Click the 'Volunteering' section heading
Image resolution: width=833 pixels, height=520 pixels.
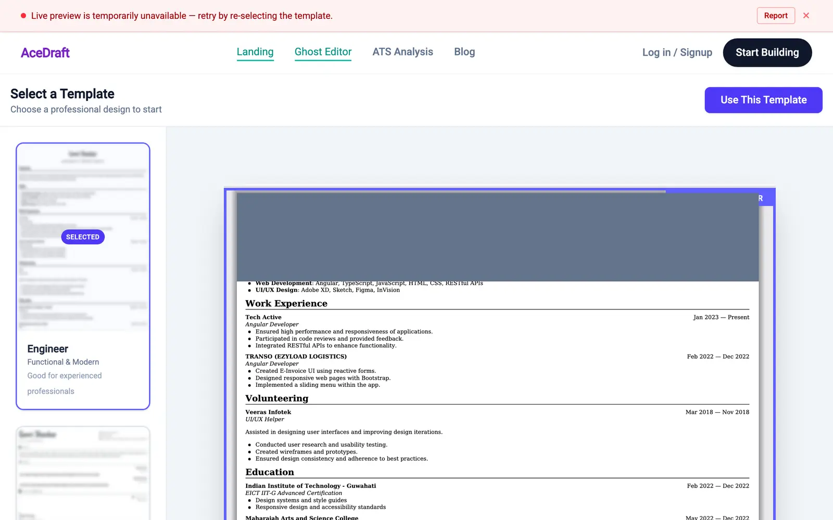[277, 398]
